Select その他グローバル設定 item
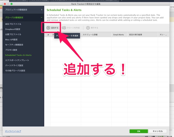 click(x=15, y=71)
